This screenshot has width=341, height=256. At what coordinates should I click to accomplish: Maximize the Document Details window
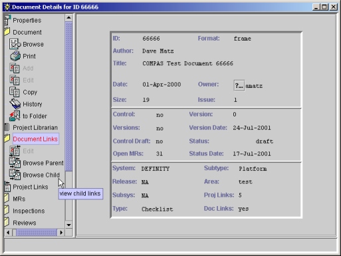tap(324, 7)
